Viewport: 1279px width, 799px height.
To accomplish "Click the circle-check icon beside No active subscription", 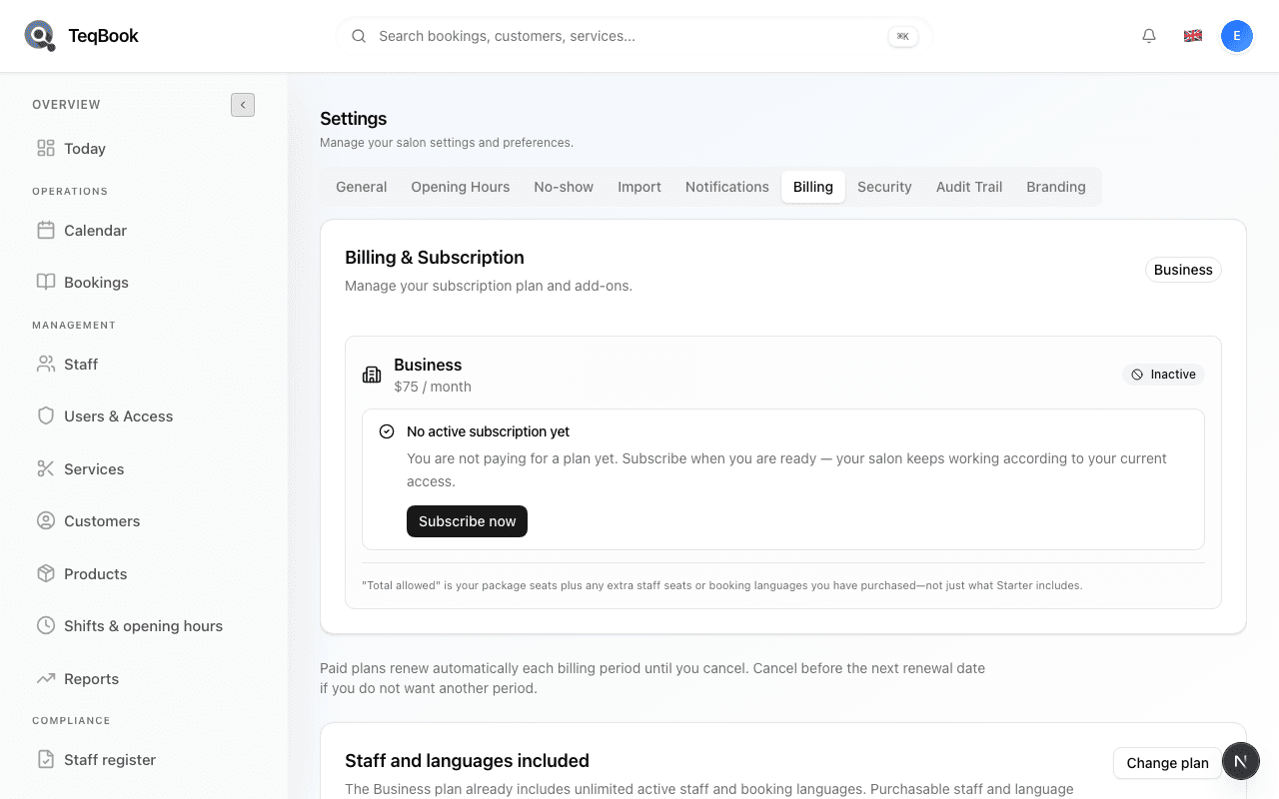I will (x=387, y=431).
